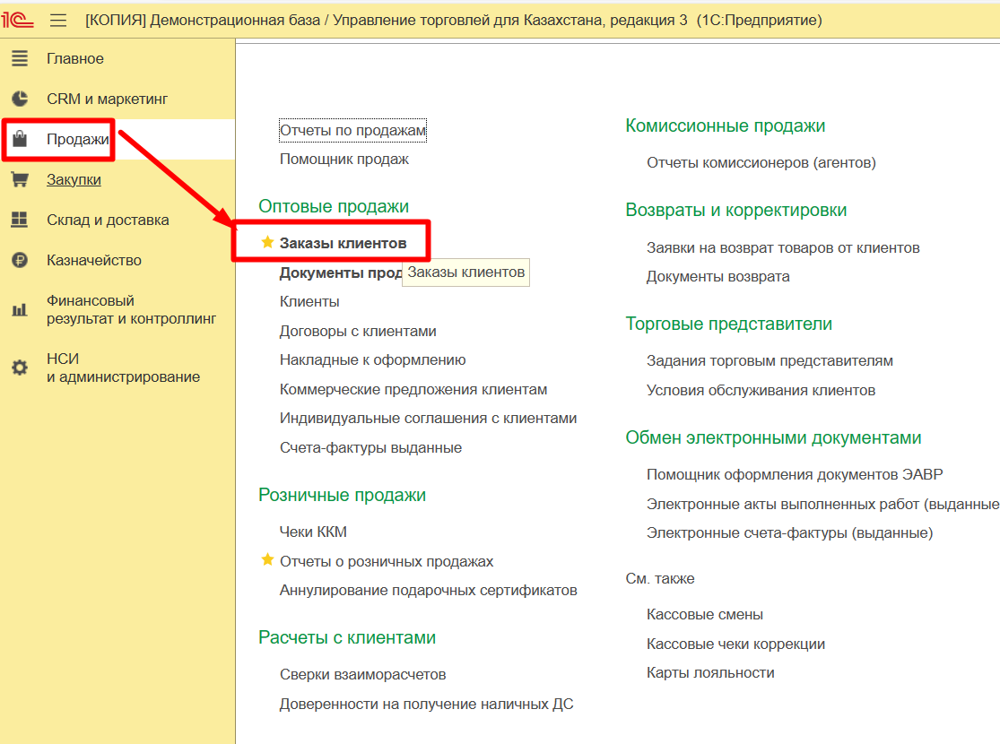Viewport: 1000px width, 744px height.
Task: Open Договоры с клиентами
Action: (x=358, y=332)
